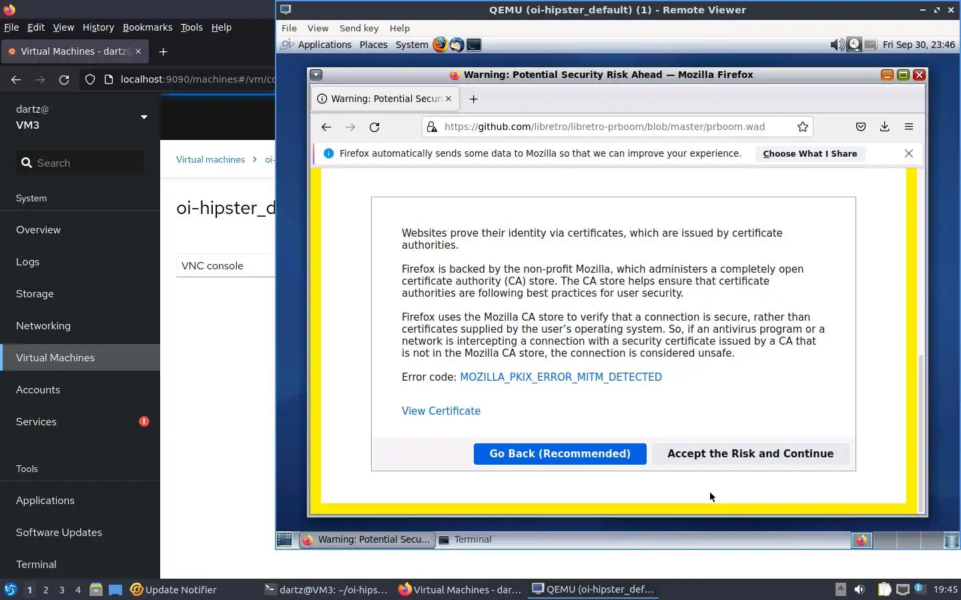Open the guest trash applet

pyautogui.click(x=952, y=540)
